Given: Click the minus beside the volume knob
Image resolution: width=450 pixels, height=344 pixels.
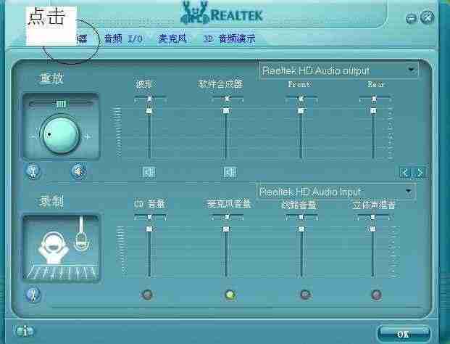Looking at the screenshot, I should click(x=34, y=136).
